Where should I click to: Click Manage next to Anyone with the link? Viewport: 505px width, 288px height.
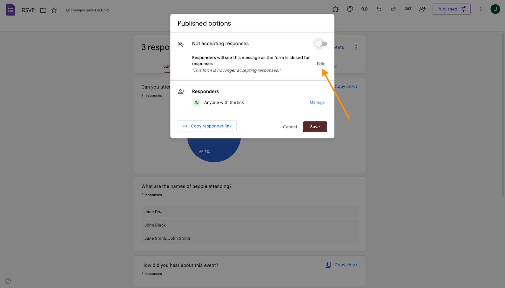[x=317, y=102]
